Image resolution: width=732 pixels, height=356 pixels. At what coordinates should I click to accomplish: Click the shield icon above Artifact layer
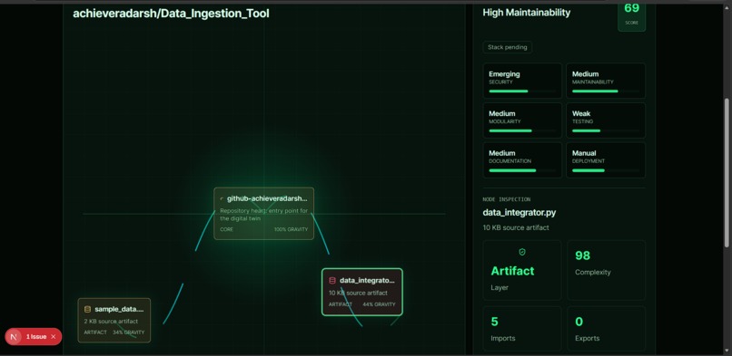(x=522, y=252)
